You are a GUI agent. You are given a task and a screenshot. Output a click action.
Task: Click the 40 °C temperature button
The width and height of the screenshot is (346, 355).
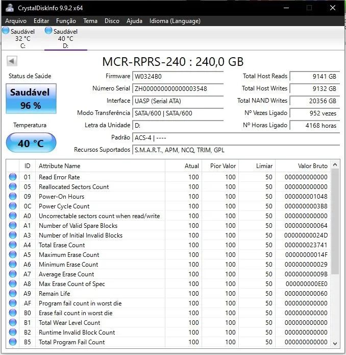tap(31, 143)
